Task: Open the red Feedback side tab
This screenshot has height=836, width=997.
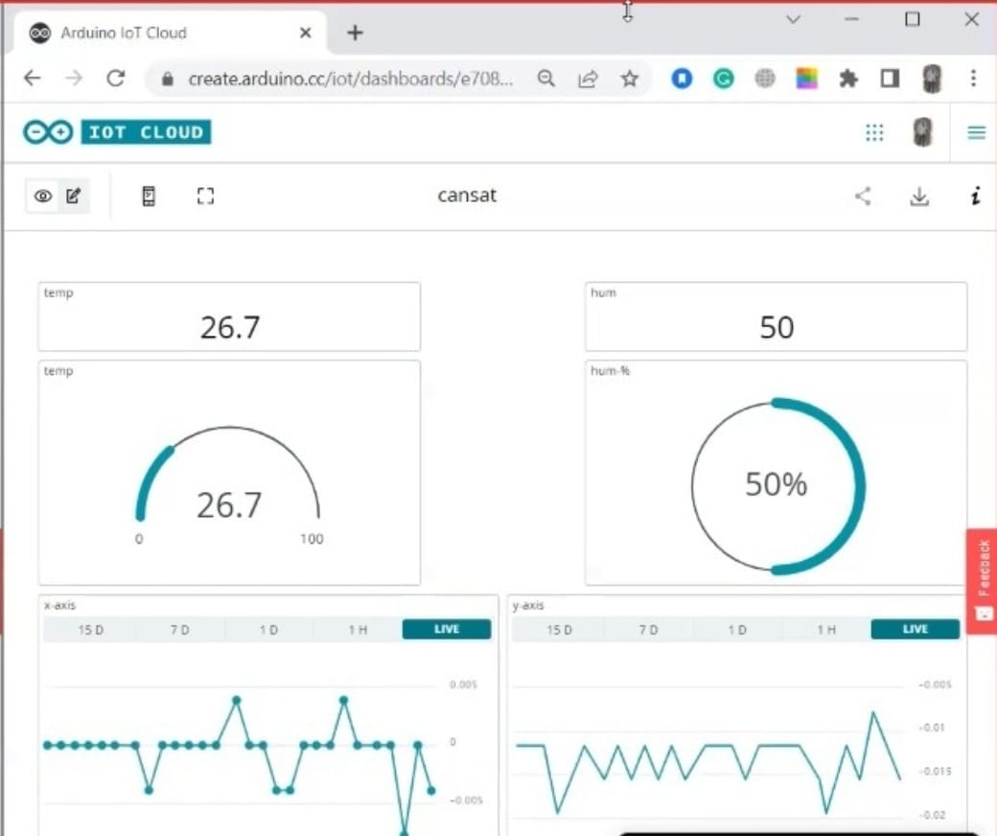Action: pos(982,581)
